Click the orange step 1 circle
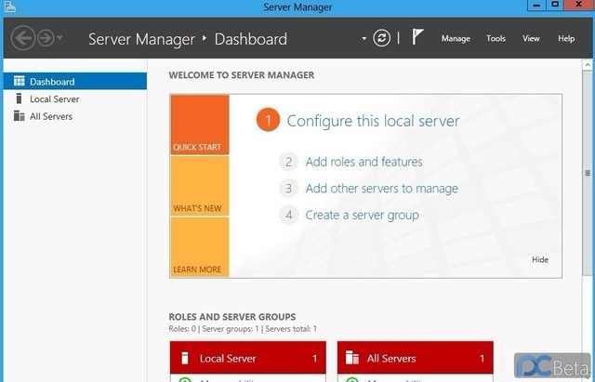The width and height of the screenshot is (595, 382). pyautogui.click(x=268, y=120)
